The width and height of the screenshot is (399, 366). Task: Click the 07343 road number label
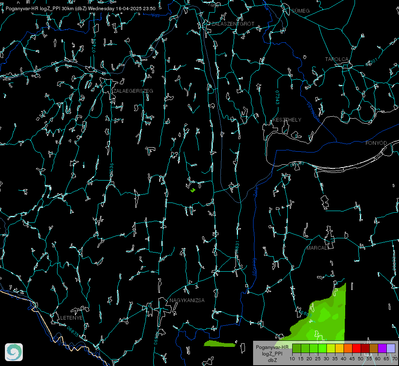pos(278,98)
